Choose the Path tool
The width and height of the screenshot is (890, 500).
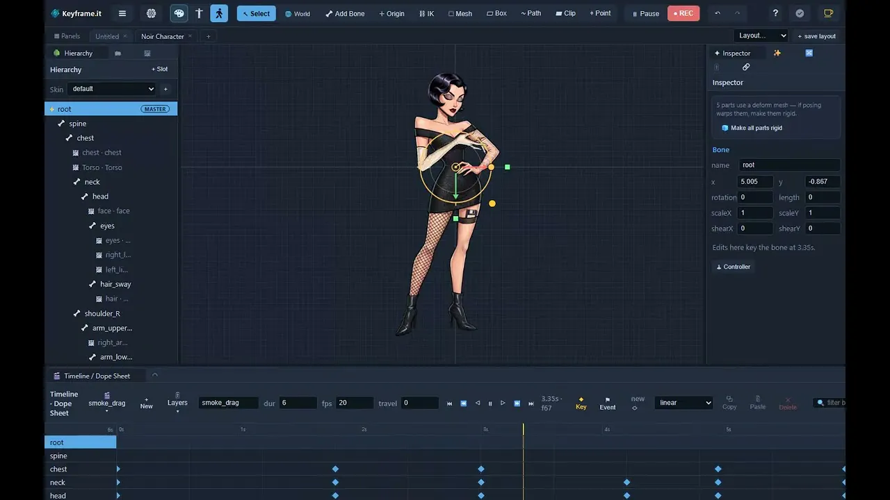pyautogui.click(x=531, y=13)
